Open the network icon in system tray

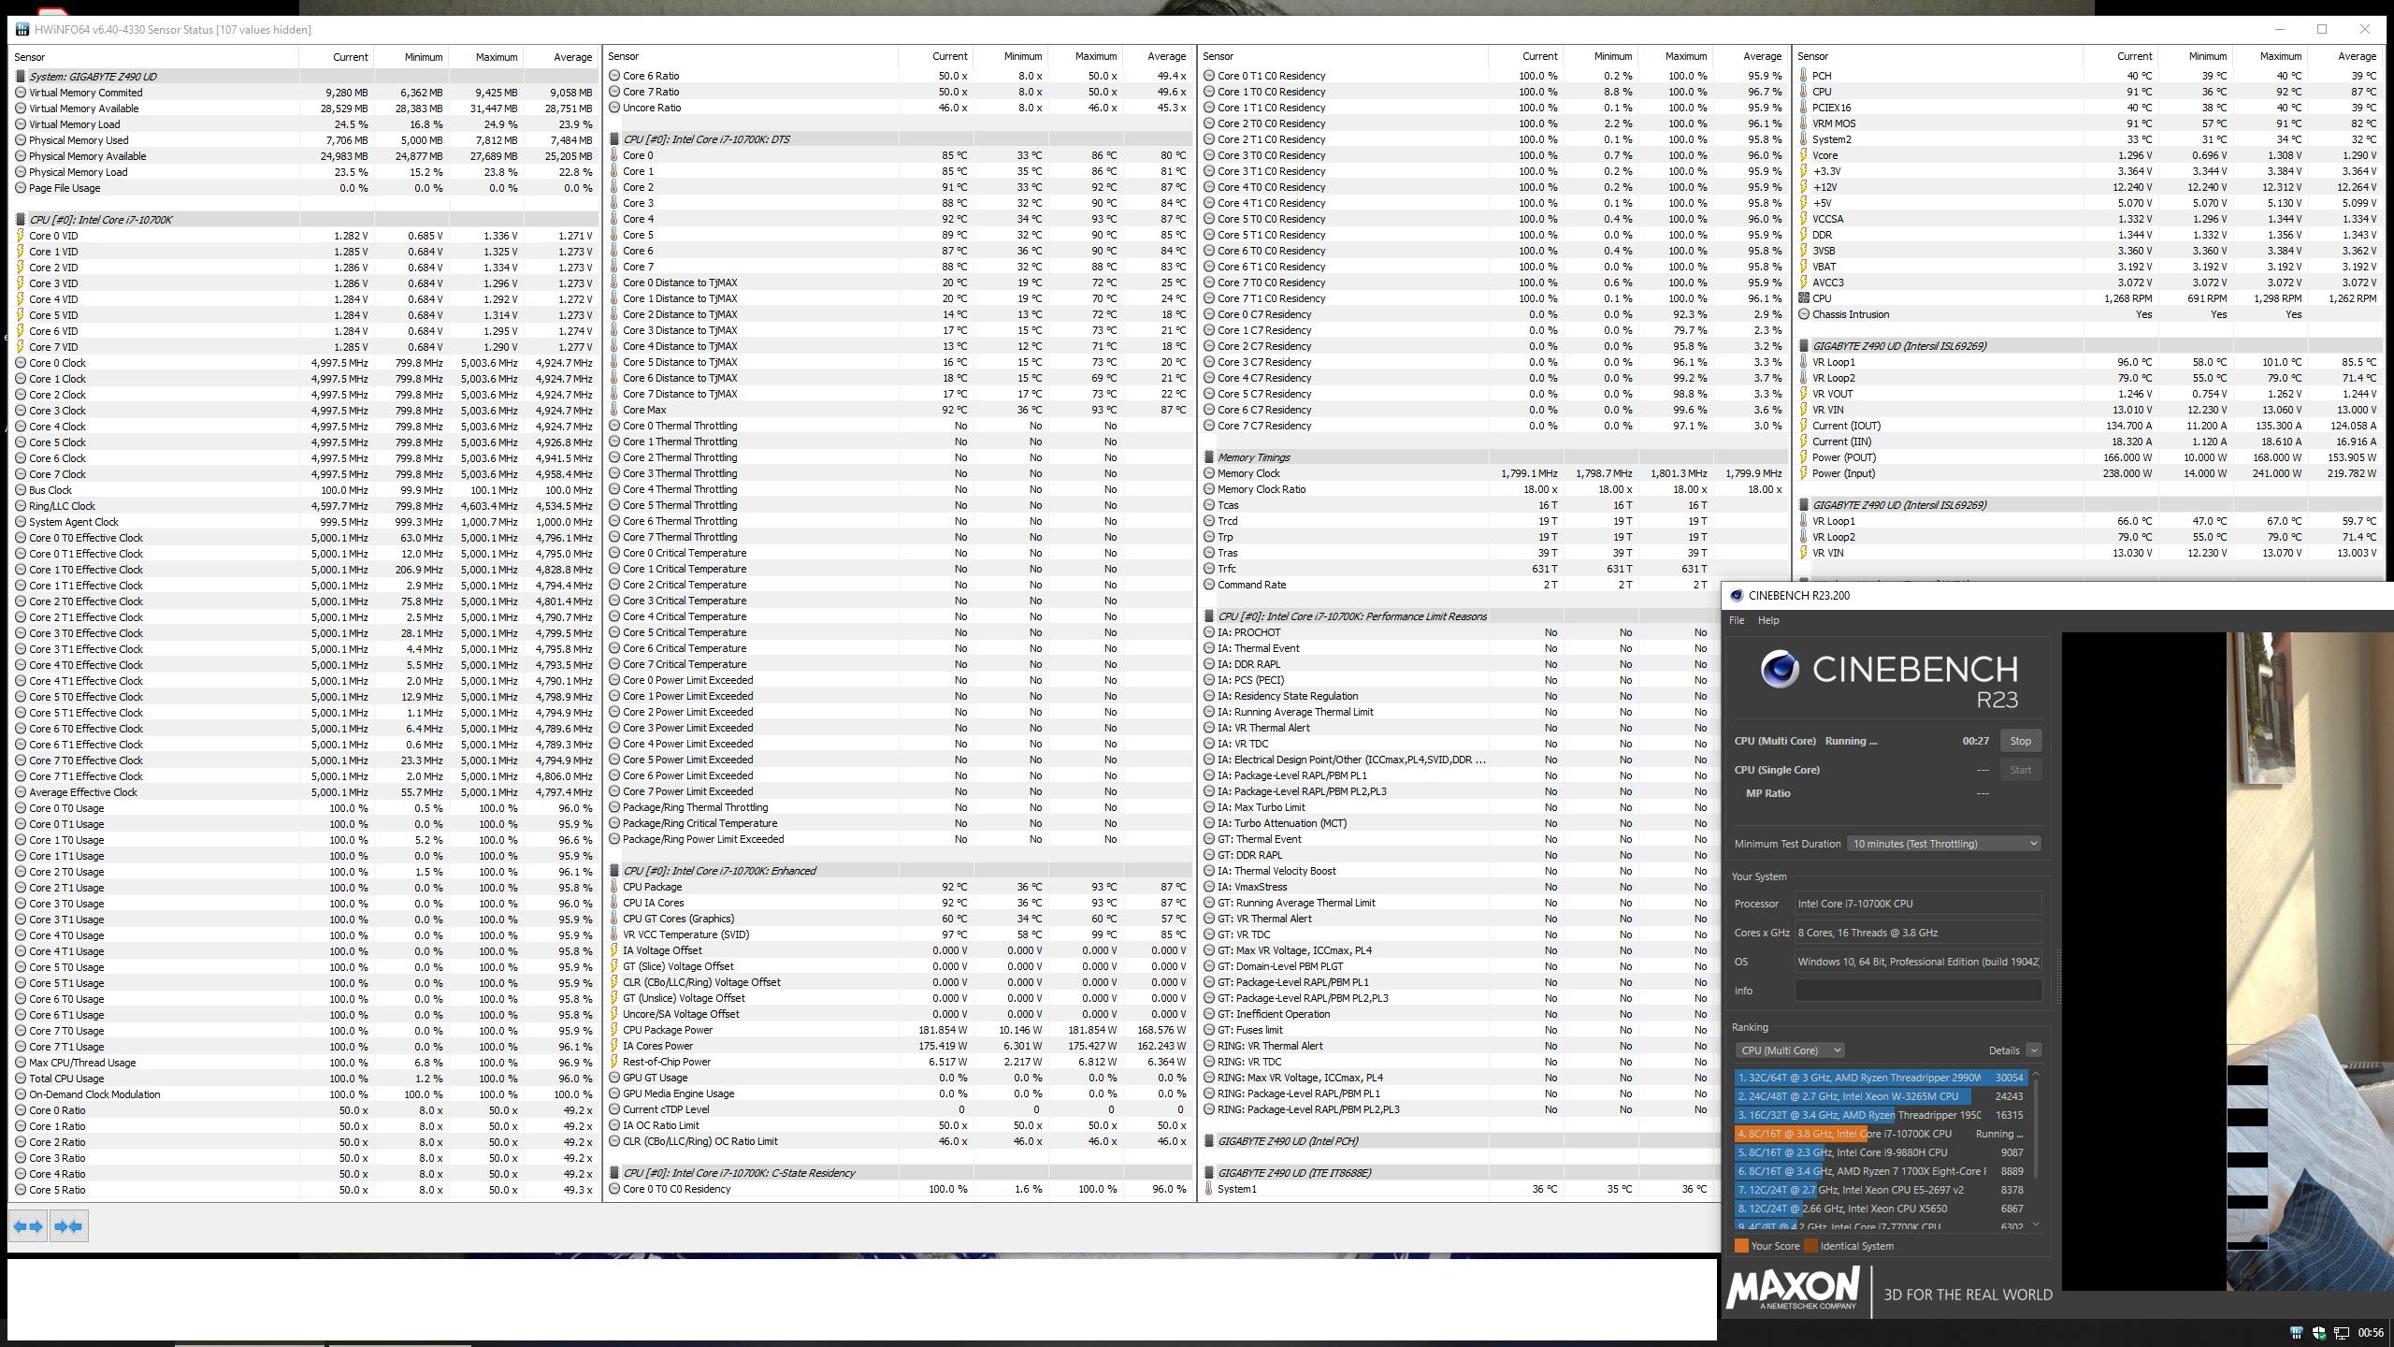click(2342, 1333)
